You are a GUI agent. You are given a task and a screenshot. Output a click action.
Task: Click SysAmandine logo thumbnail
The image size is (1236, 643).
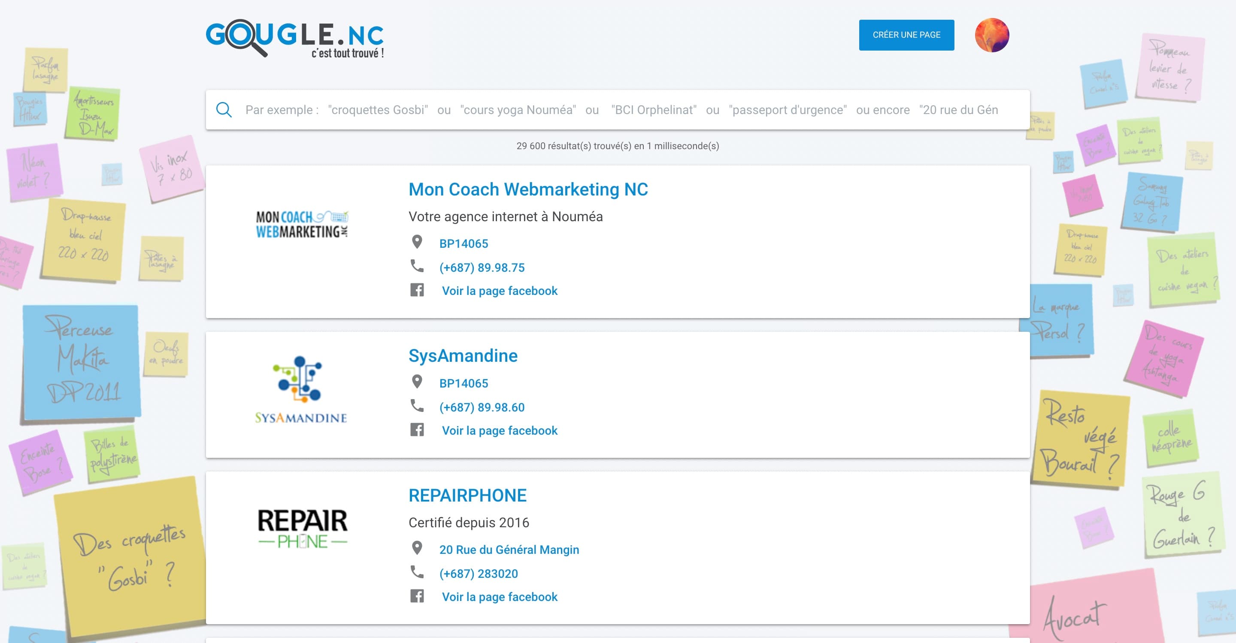point(300,390)
